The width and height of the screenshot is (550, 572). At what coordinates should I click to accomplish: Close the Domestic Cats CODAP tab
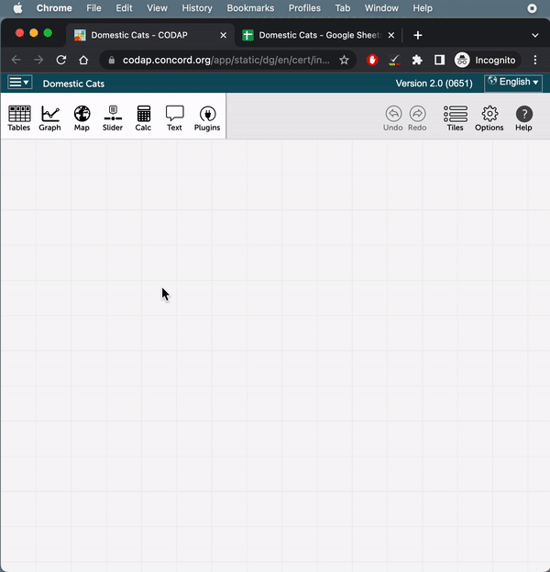click(224, 36)
